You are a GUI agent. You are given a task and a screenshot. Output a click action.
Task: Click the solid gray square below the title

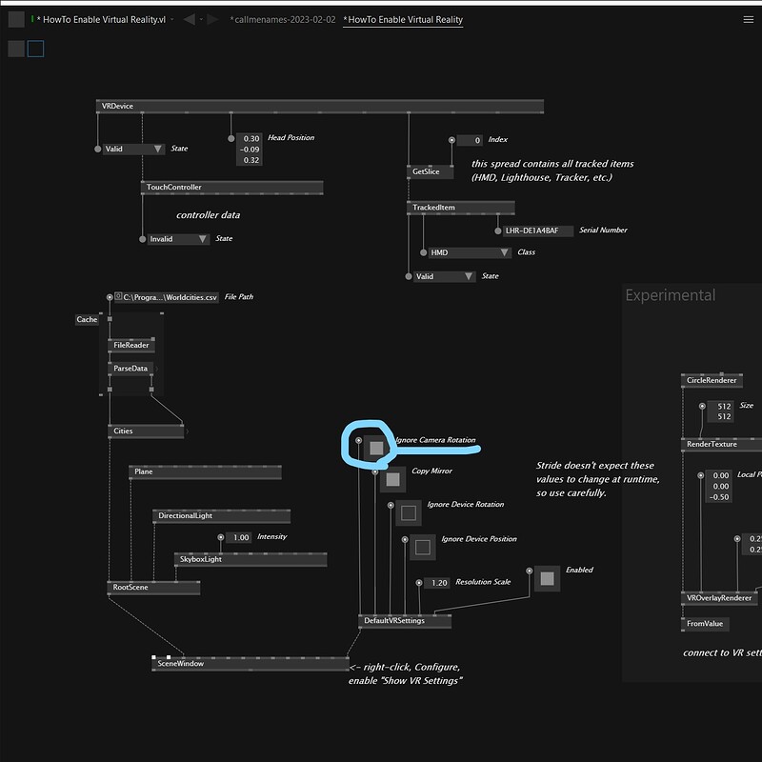(16, 49)
